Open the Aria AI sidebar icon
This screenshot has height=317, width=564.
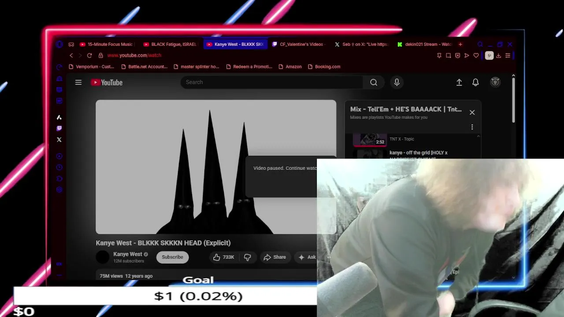59,118
